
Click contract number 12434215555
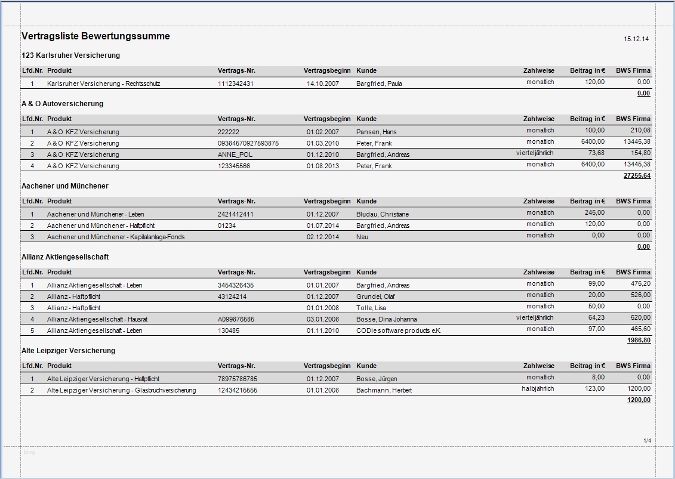pos(238,390)
